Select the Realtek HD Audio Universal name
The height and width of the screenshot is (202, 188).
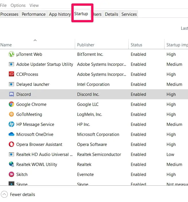[x=44, y=154]
